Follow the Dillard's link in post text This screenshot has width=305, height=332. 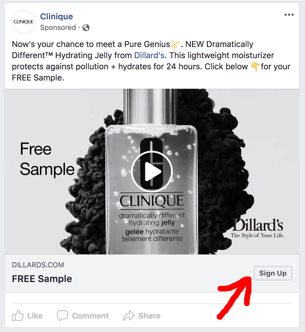(x=149, y=56)
